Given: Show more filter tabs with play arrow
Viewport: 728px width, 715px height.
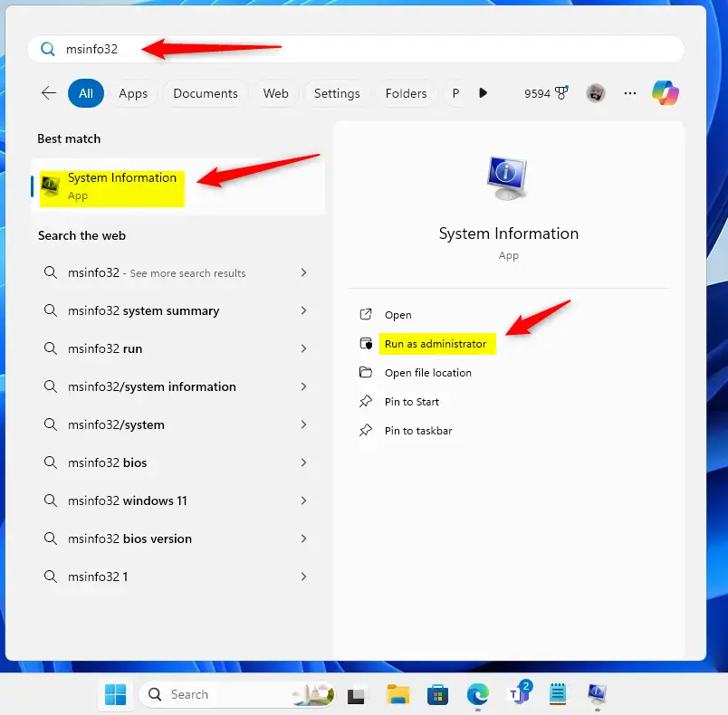Looking at the screenshot, I should tap(483, 93).
